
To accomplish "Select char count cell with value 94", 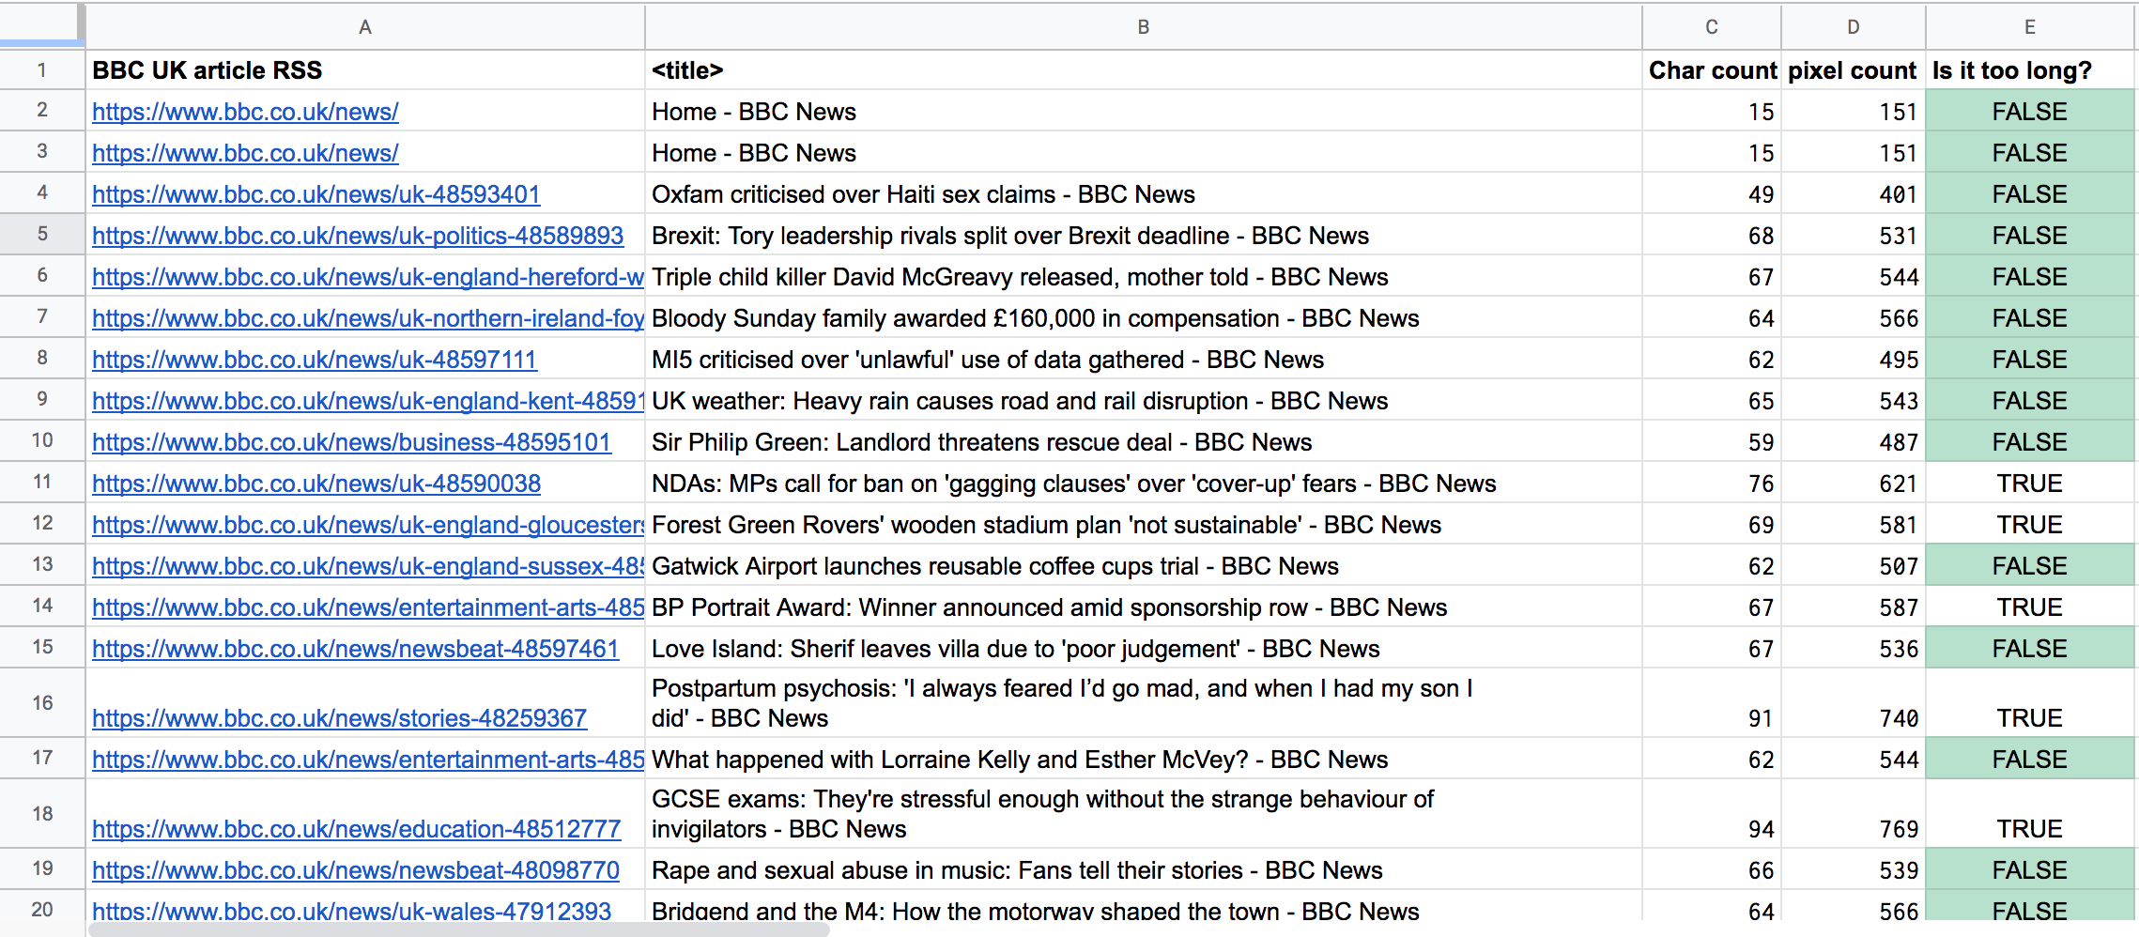I will coord(1712,813).
